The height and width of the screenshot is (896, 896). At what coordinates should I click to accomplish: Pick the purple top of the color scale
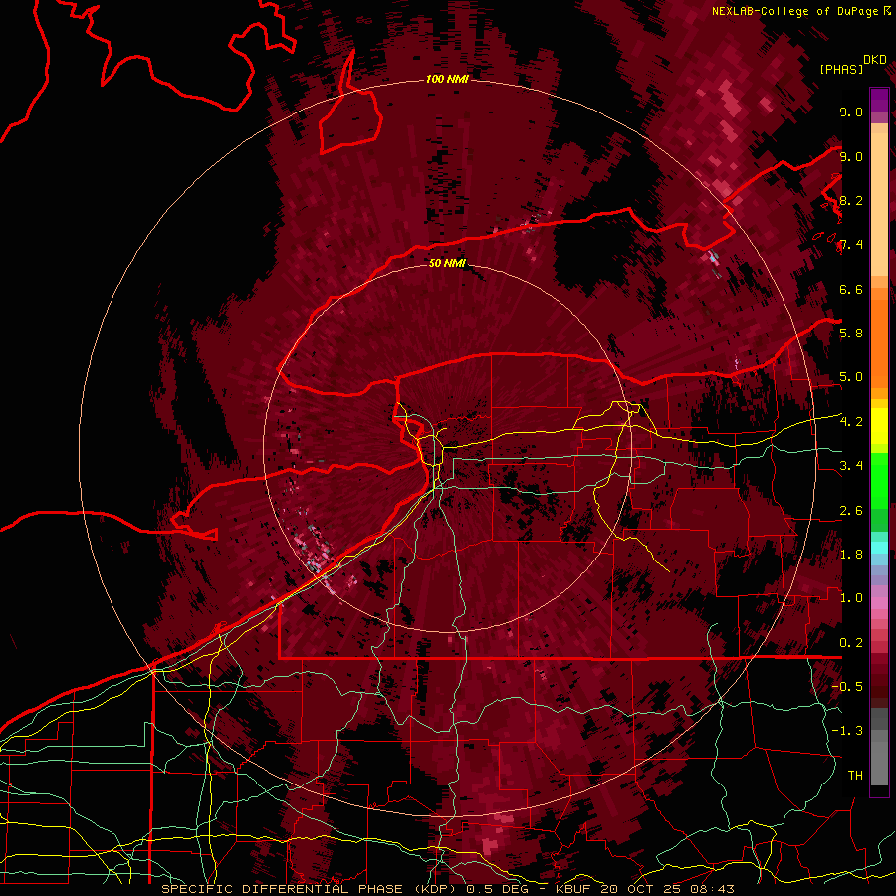tap(879, 99)
